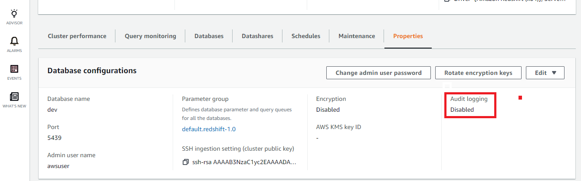
Task: Switch to the Maintenance tab
Action: click(x=357, y=36)
